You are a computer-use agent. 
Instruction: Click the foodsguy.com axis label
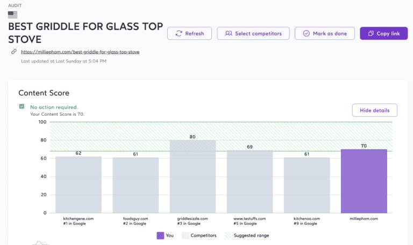pyautogui.click(x=136, y=219)
